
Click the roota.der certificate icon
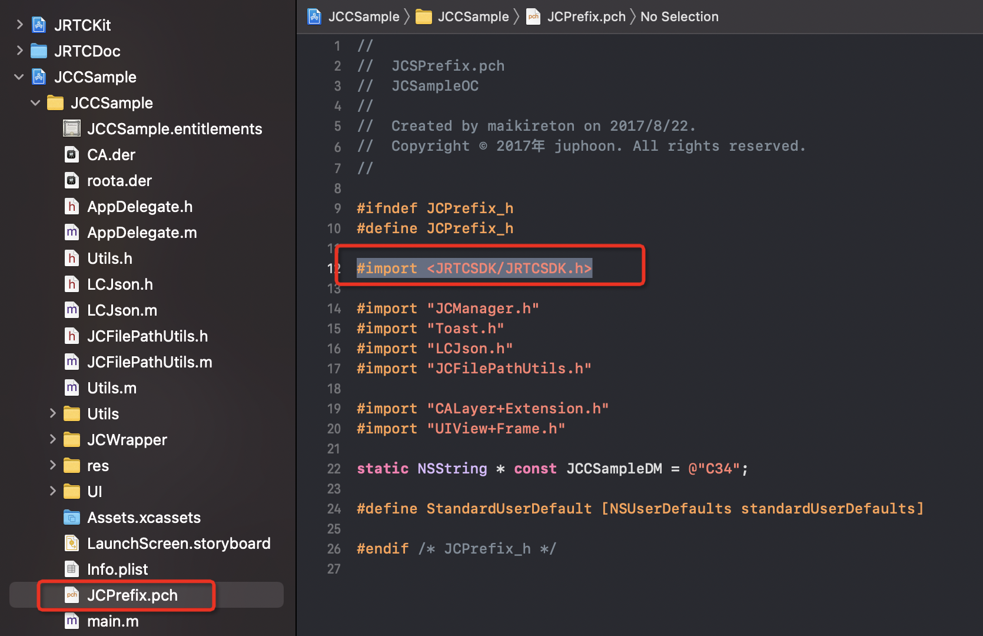(72, 180)
